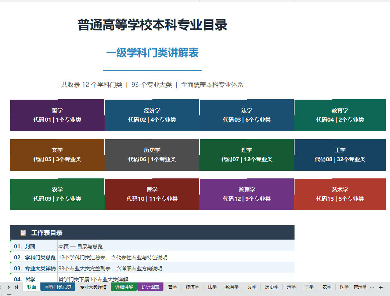Viewport: 390px width, 296px height.
Task: Switch to the 学科门类总览 sheet tab
Action: (57, 287)
